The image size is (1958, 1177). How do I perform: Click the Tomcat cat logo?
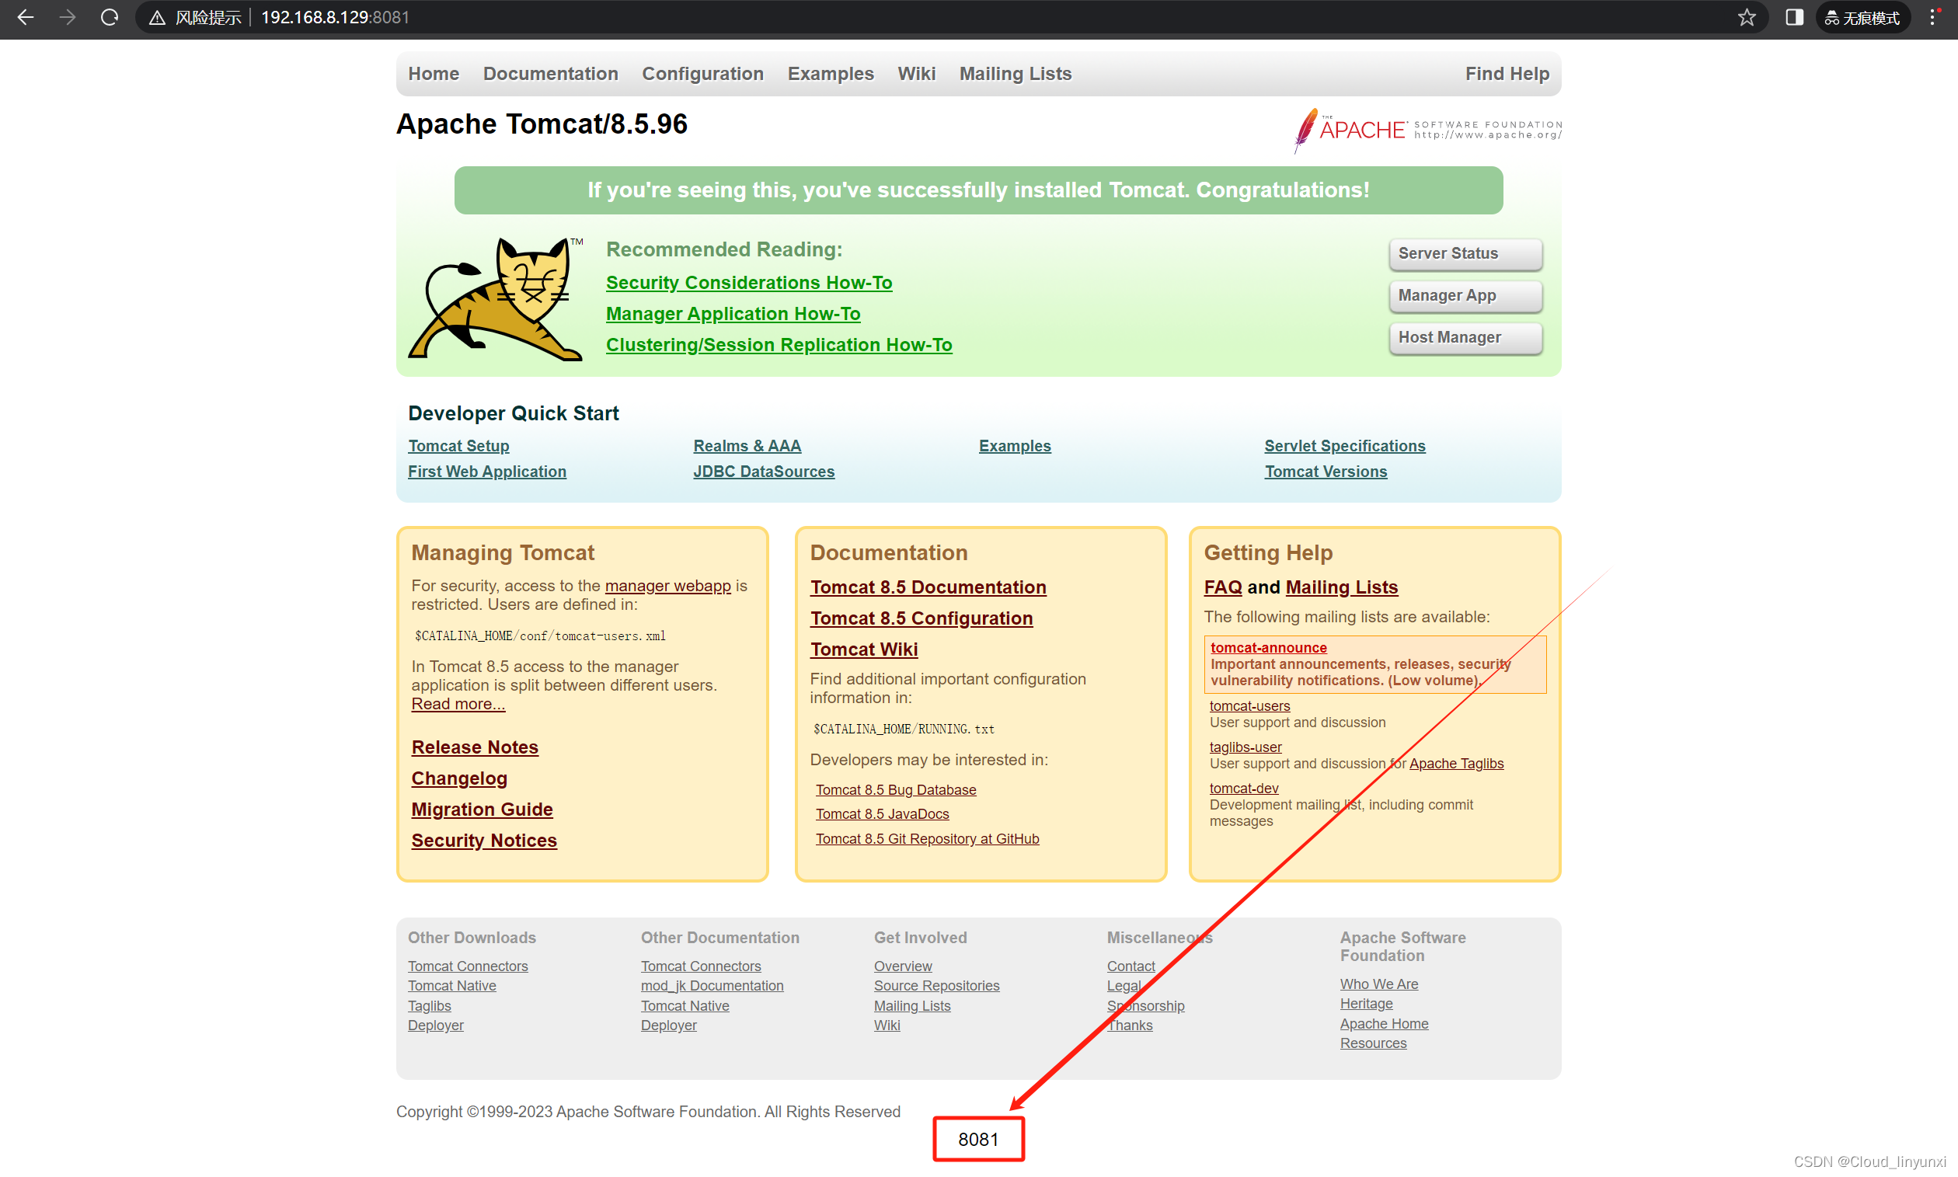coord(497,300)
